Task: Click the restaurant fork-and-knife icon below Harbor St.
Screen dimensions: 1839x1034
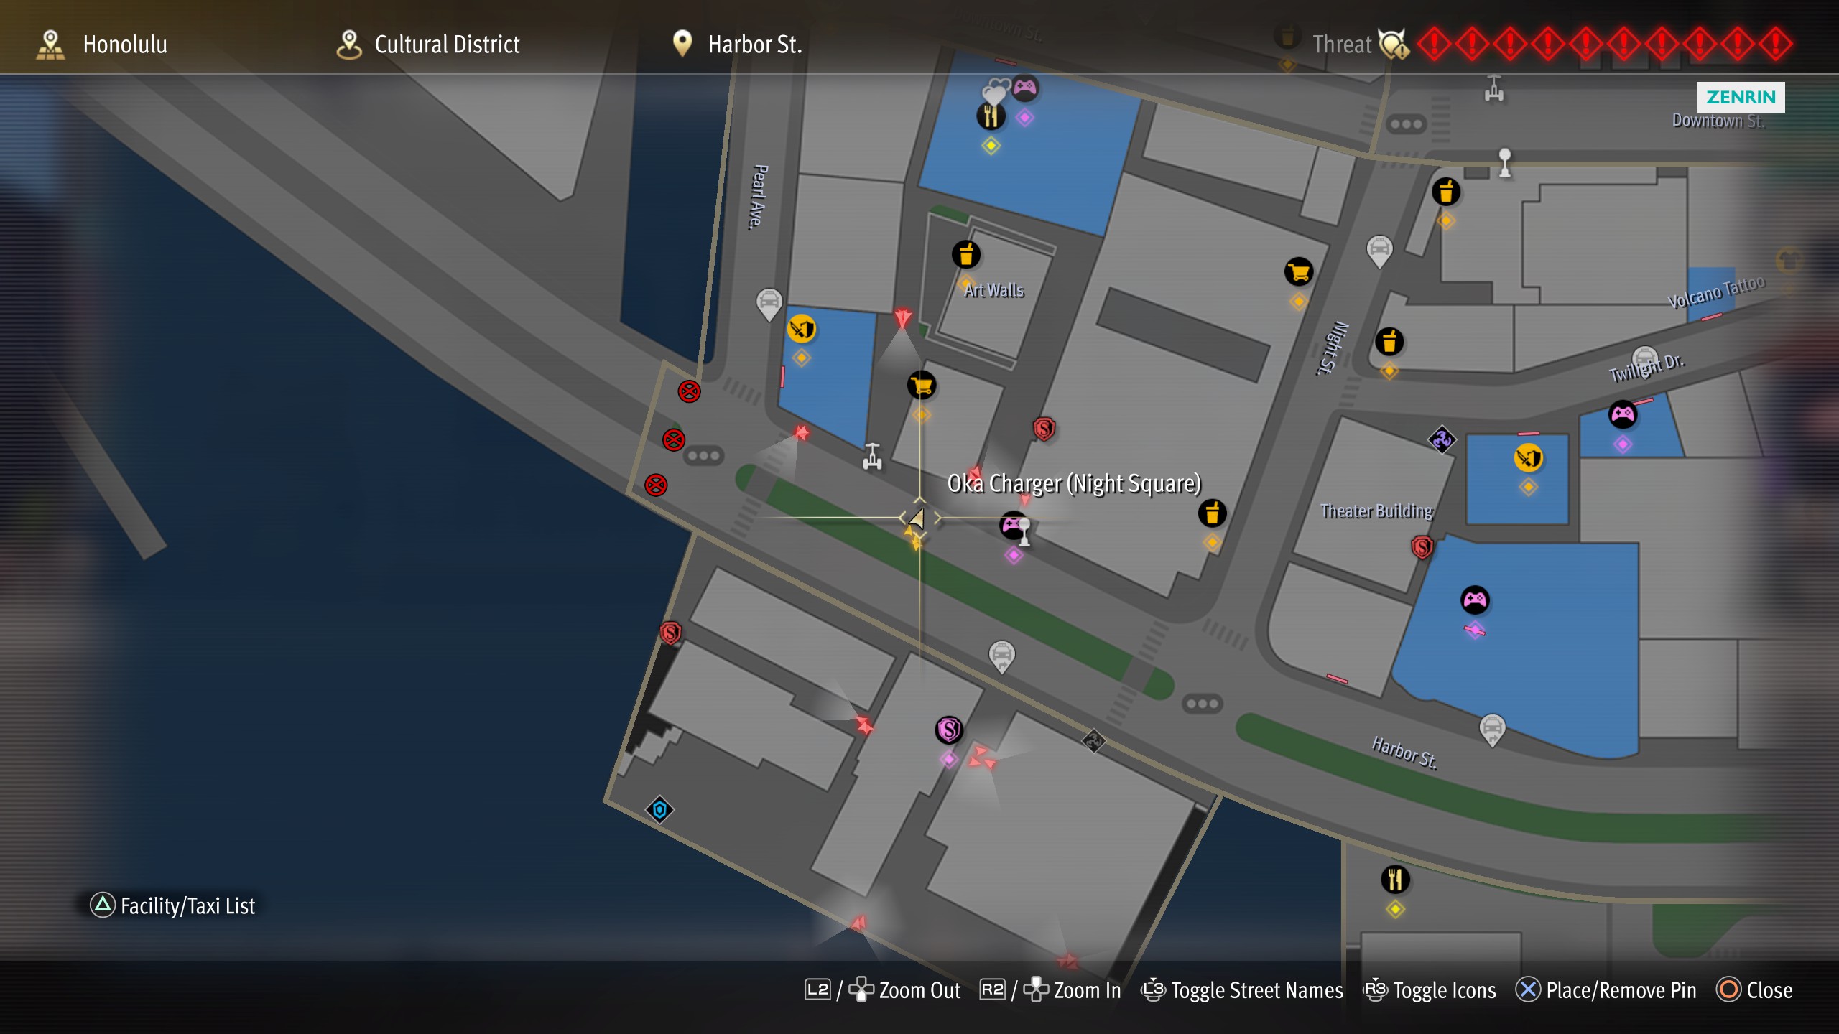Action: (1395, 879)
